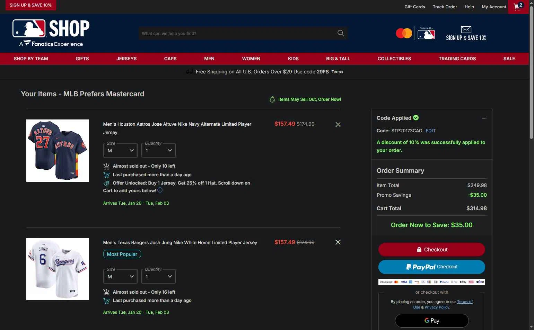Image resolution: width=534 pixels, height=330 pixels.
Task: Click the search magnifier icon
Action: [341, 33]
